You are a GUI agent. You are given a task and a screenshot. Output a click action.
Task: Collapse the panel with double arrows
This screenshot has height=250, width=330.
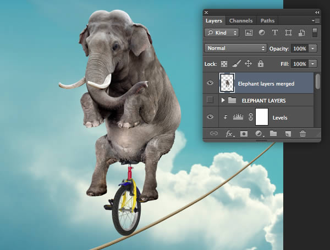[317, 13]
